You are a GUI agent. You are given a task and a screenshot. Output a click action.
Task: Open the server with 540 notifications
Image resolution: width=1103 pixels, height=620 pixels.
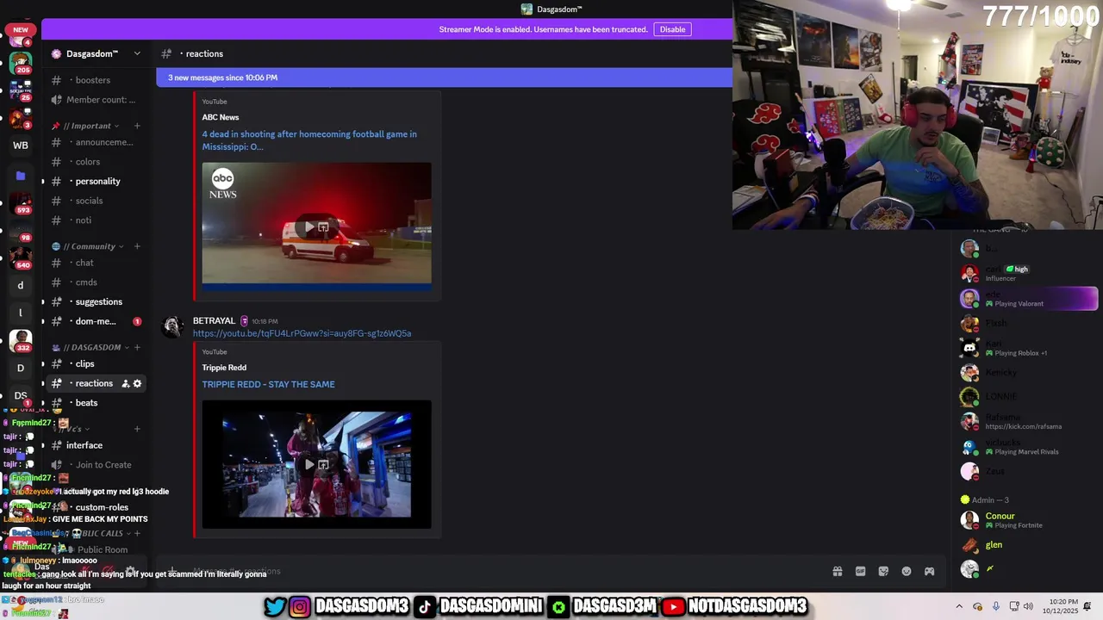[21, 258]
